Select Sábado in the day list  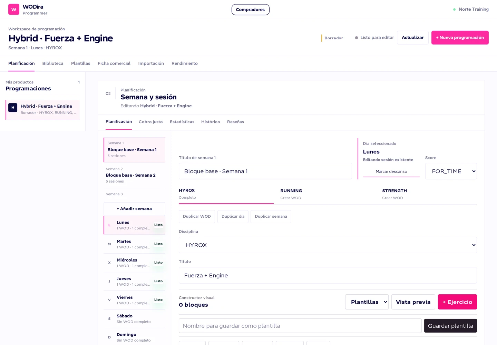pos(134,318)
